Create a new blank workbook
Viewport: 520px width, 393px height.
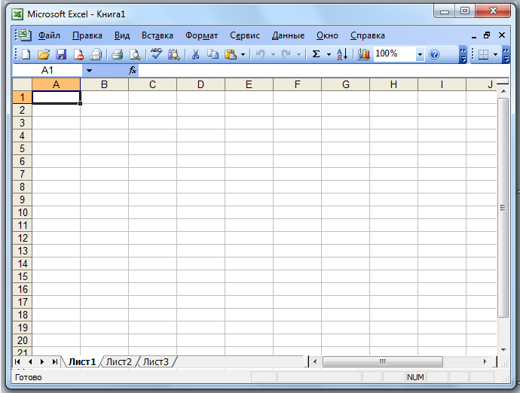26,54
